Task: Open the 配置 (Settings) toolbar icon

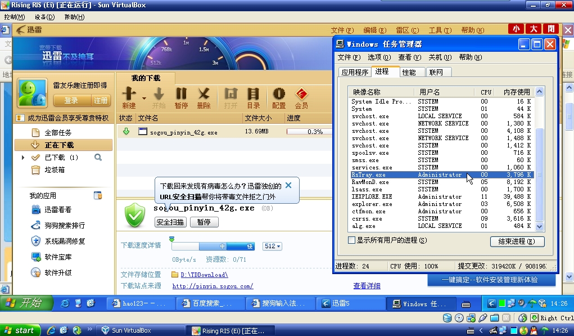Action: point(279,97)
